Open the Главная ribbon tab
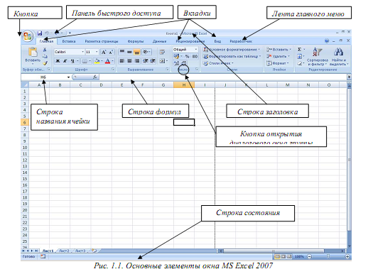The image size is (368, 274). (x=46, y=41)
